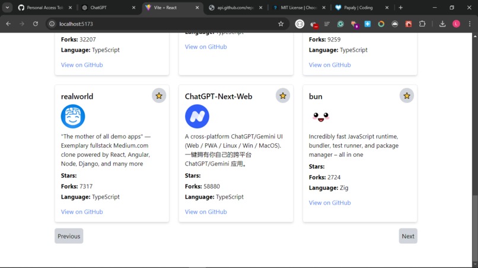The height and width of the screenshot is (268, 478).
Task: Select Forks: 9259 text
Action: [324, 39]
